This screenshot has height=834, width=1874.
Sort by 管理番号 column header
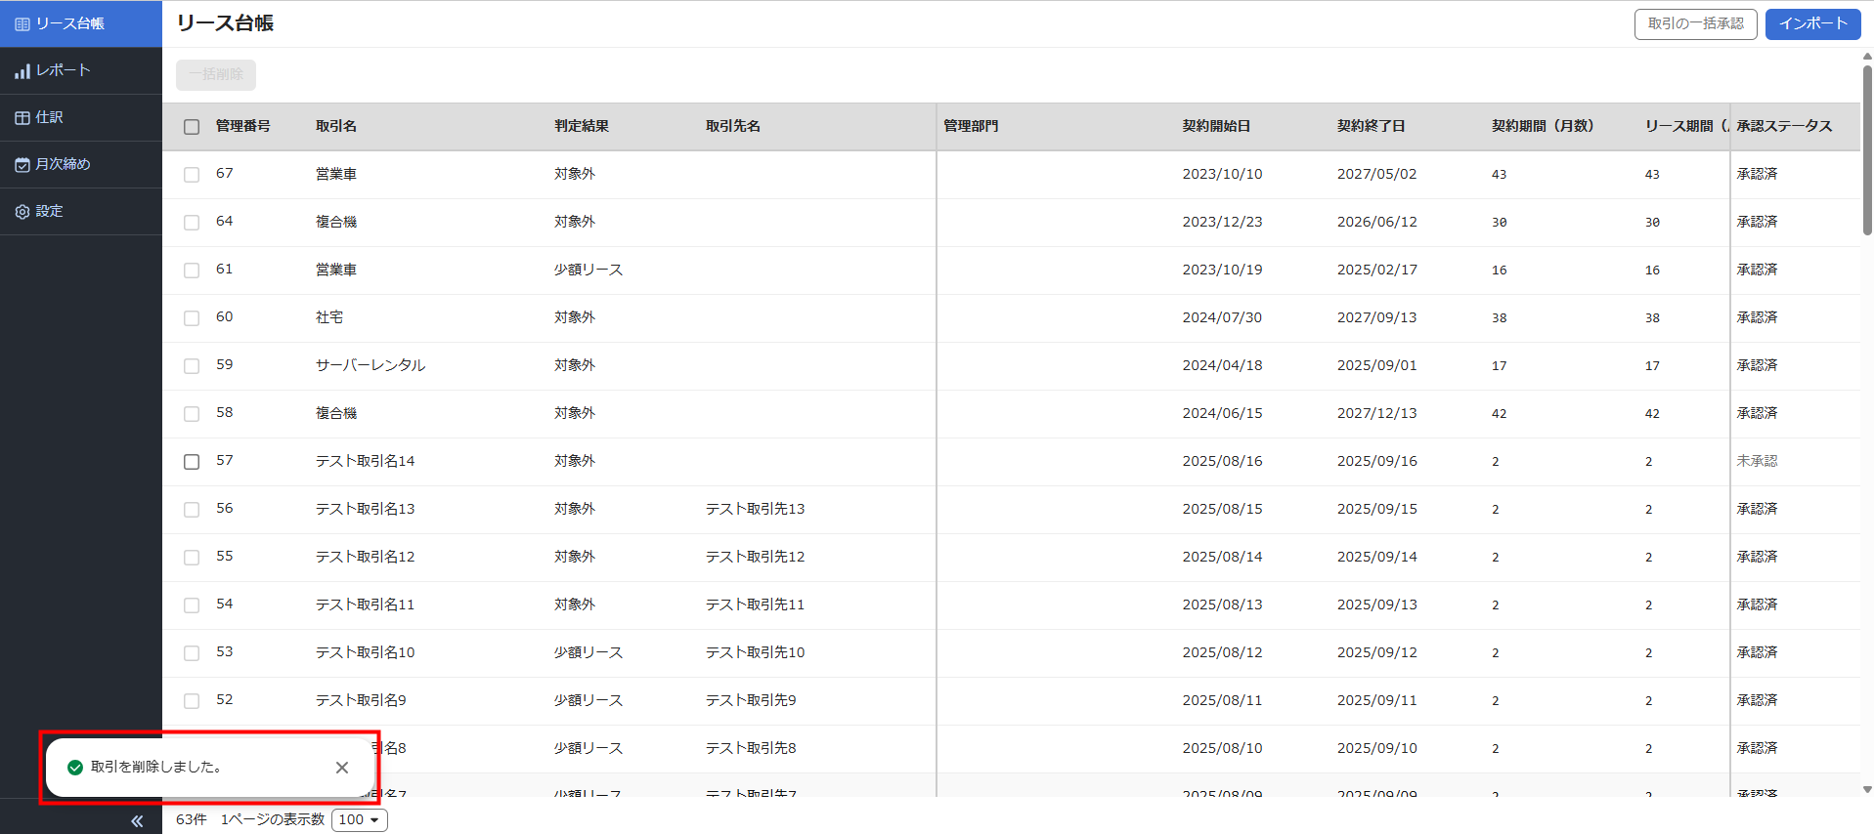(x=243, y=126)
